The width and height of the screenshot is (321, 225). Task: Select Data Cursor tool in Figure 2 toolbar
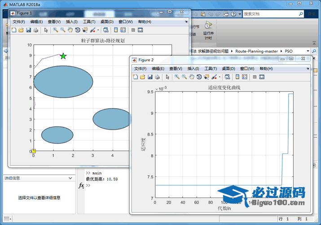coord(207,77)
